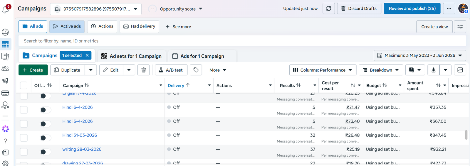Open Ads for 1 Campaign tab

tap(202, 56)
